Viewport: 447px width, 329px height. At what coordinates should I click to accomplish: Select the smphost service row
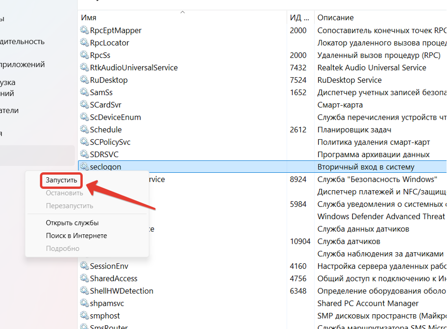[x=105, y=316]
